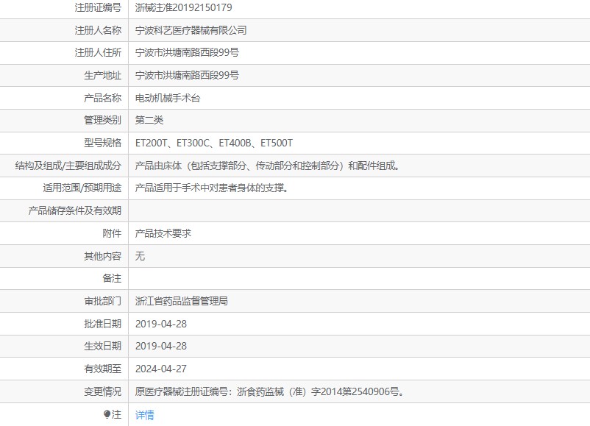
Task: Click product name 电动机械手术台
Action: click(x=168, y=98)
